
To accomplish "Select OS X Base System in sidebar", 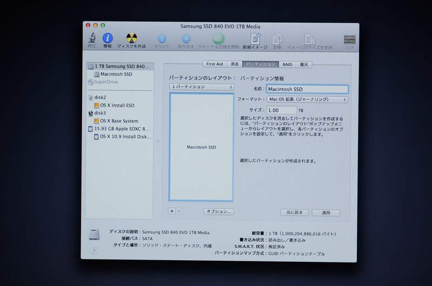I will point(119,121).
